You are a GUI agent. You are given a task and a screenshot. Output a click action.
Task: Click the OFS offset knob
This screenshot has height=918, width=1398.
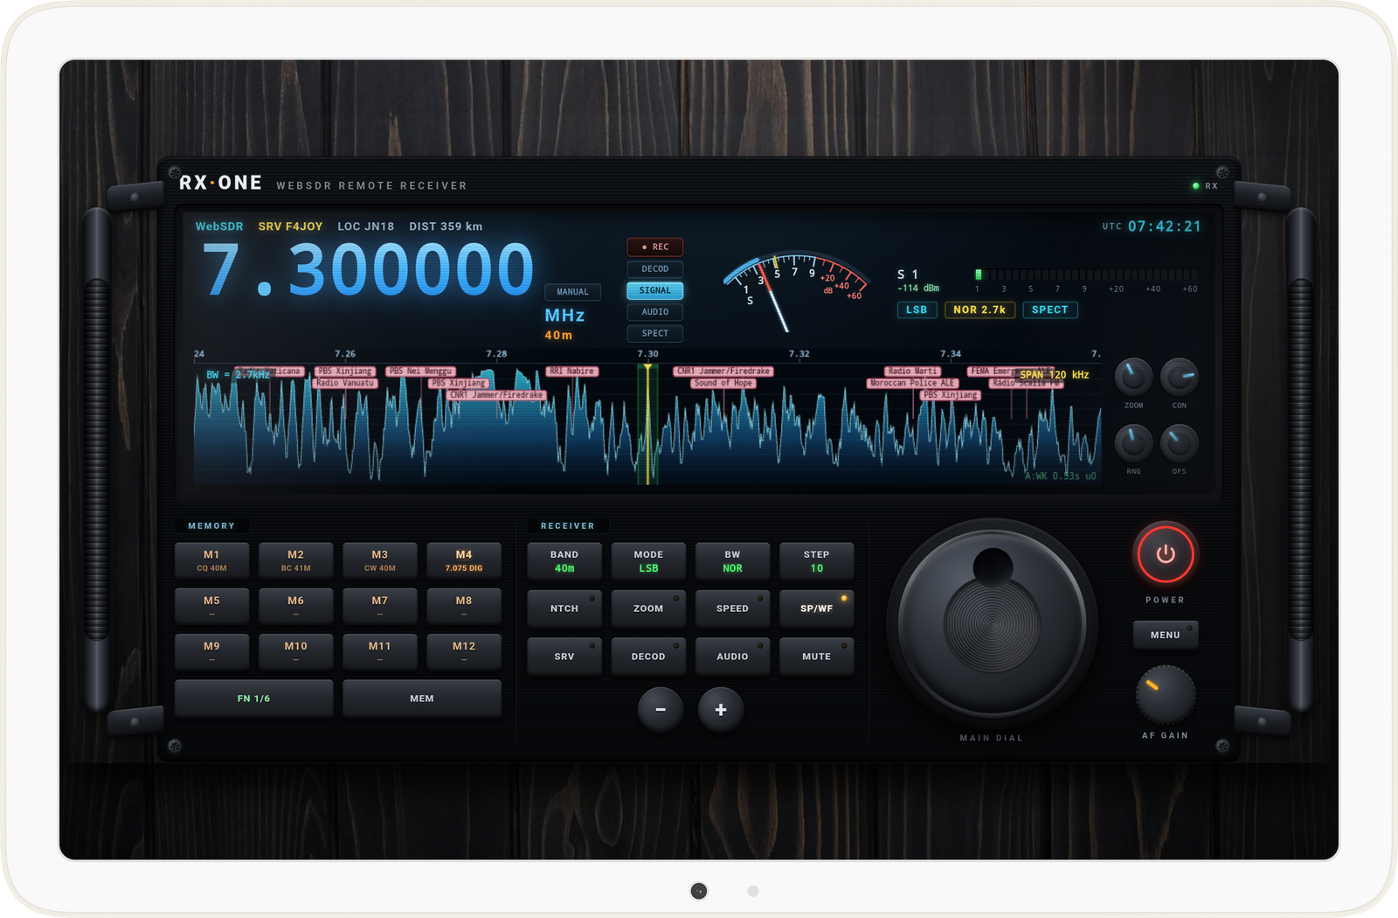pos(1179,443)
